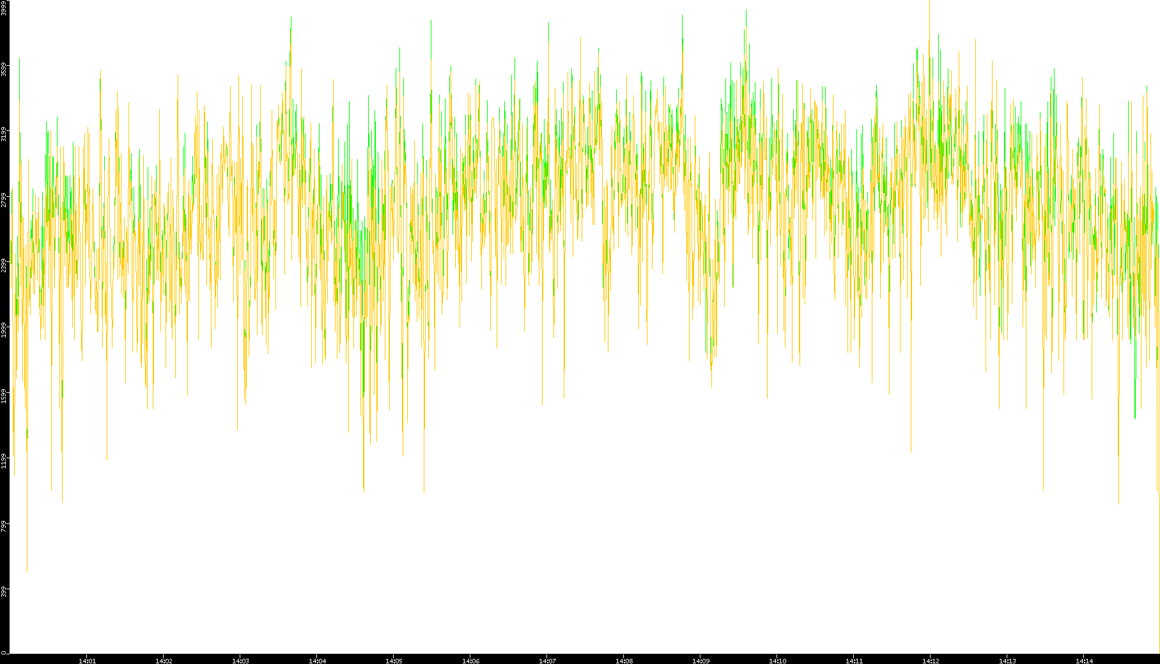This screenshot has width=1160, height=664.
Task: Select the 14:07 label on bottom axis
Action: point(547,661)
